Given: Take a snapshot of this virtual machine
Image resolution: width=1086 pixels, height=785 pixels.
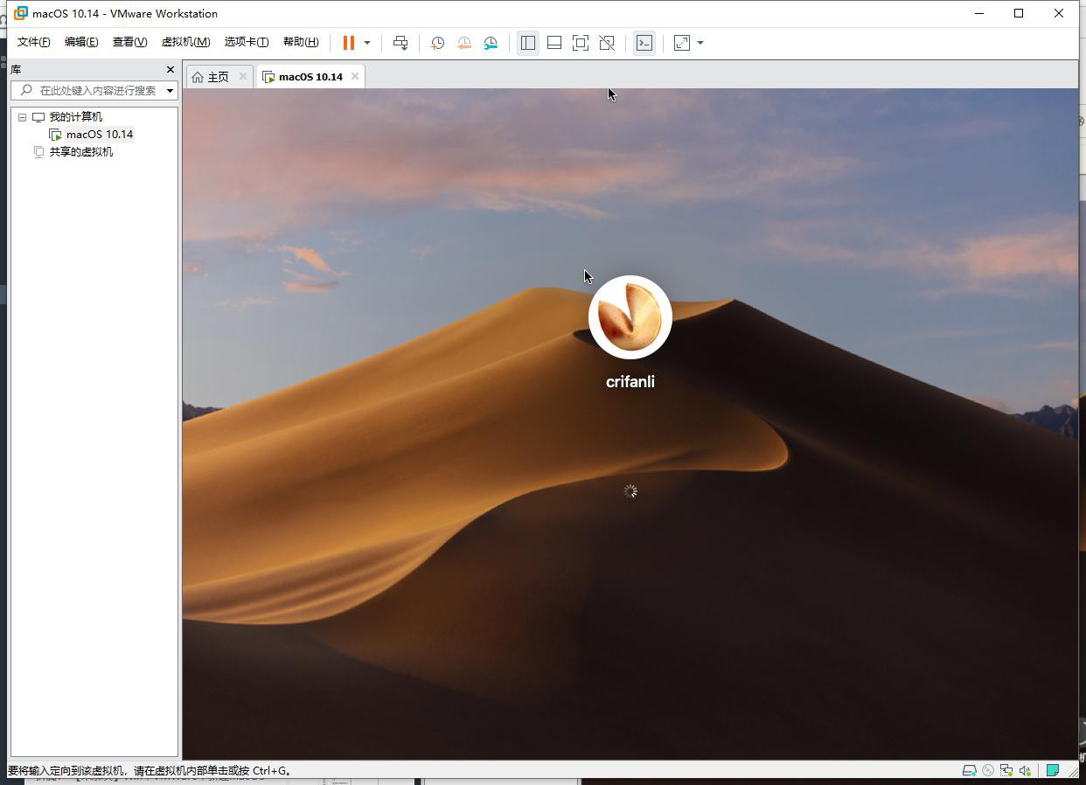Looking at the screenshot, I should pyautogui.click(x=438, y=43).
